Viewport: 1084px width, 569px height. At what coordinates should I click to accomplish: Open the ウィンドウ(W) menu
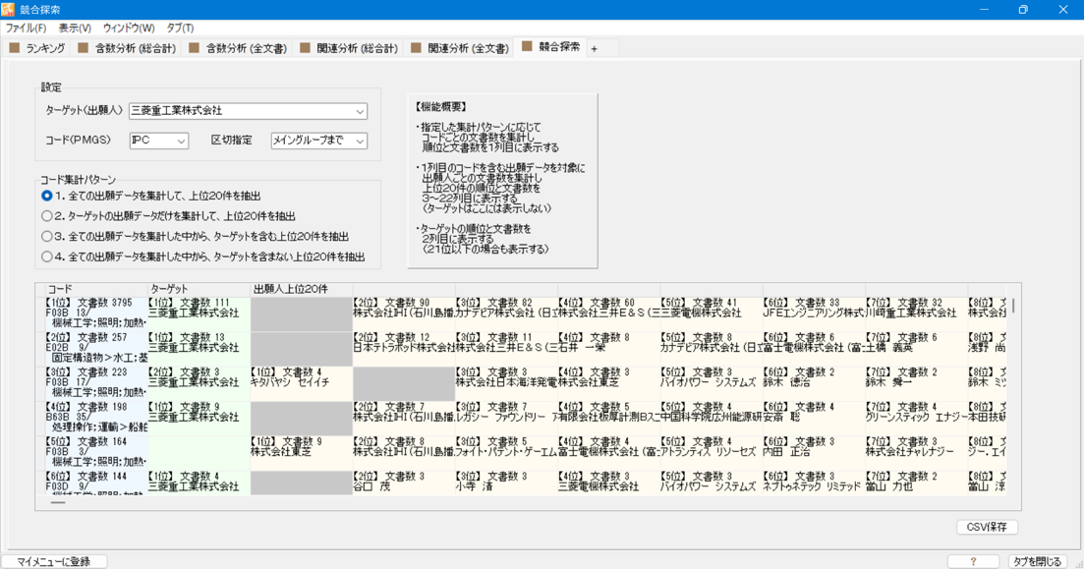pos(129,28)
